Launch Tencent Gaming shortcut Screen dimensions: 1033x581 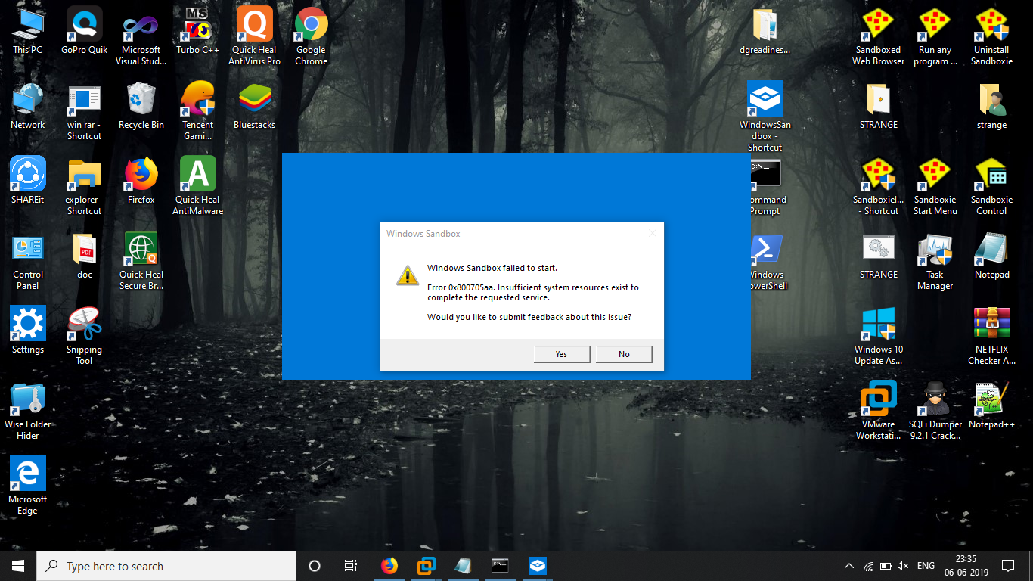[198, 113]
